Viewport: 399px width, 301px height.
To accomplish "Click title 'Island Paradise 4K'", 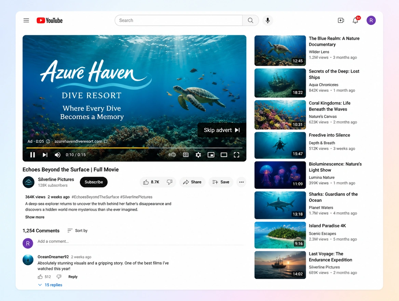I will [x=328, y=226].
